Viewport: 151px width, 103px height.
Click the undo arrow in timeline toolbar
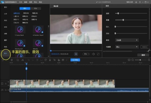[3, 60]
